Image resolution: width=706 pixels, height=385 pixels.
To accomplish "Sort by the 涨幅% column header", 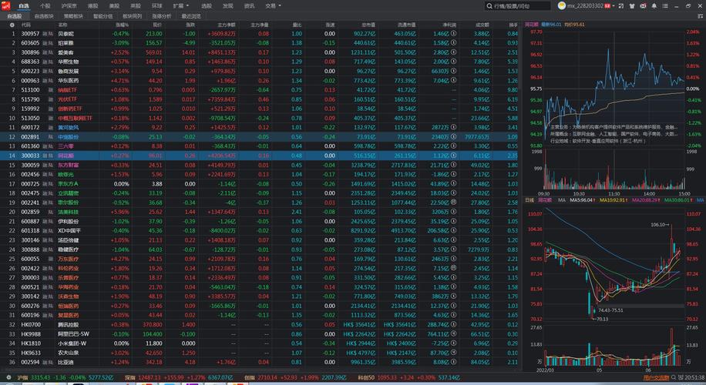I will pos(121,25).
